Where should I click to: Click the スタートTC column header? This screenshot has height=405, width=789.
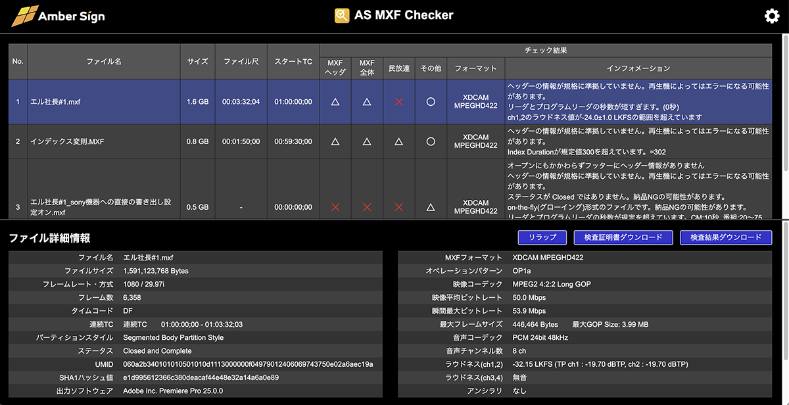pyautogui.click(x=292, y=61)
